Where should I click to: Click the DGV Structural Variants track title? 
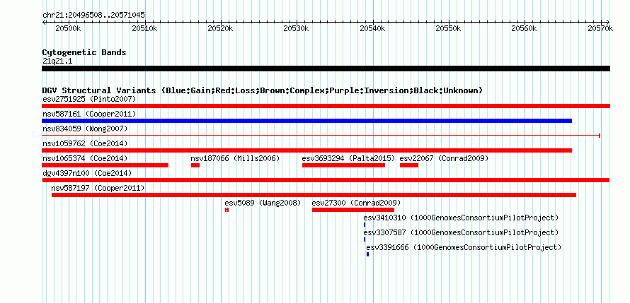[263, 90]
